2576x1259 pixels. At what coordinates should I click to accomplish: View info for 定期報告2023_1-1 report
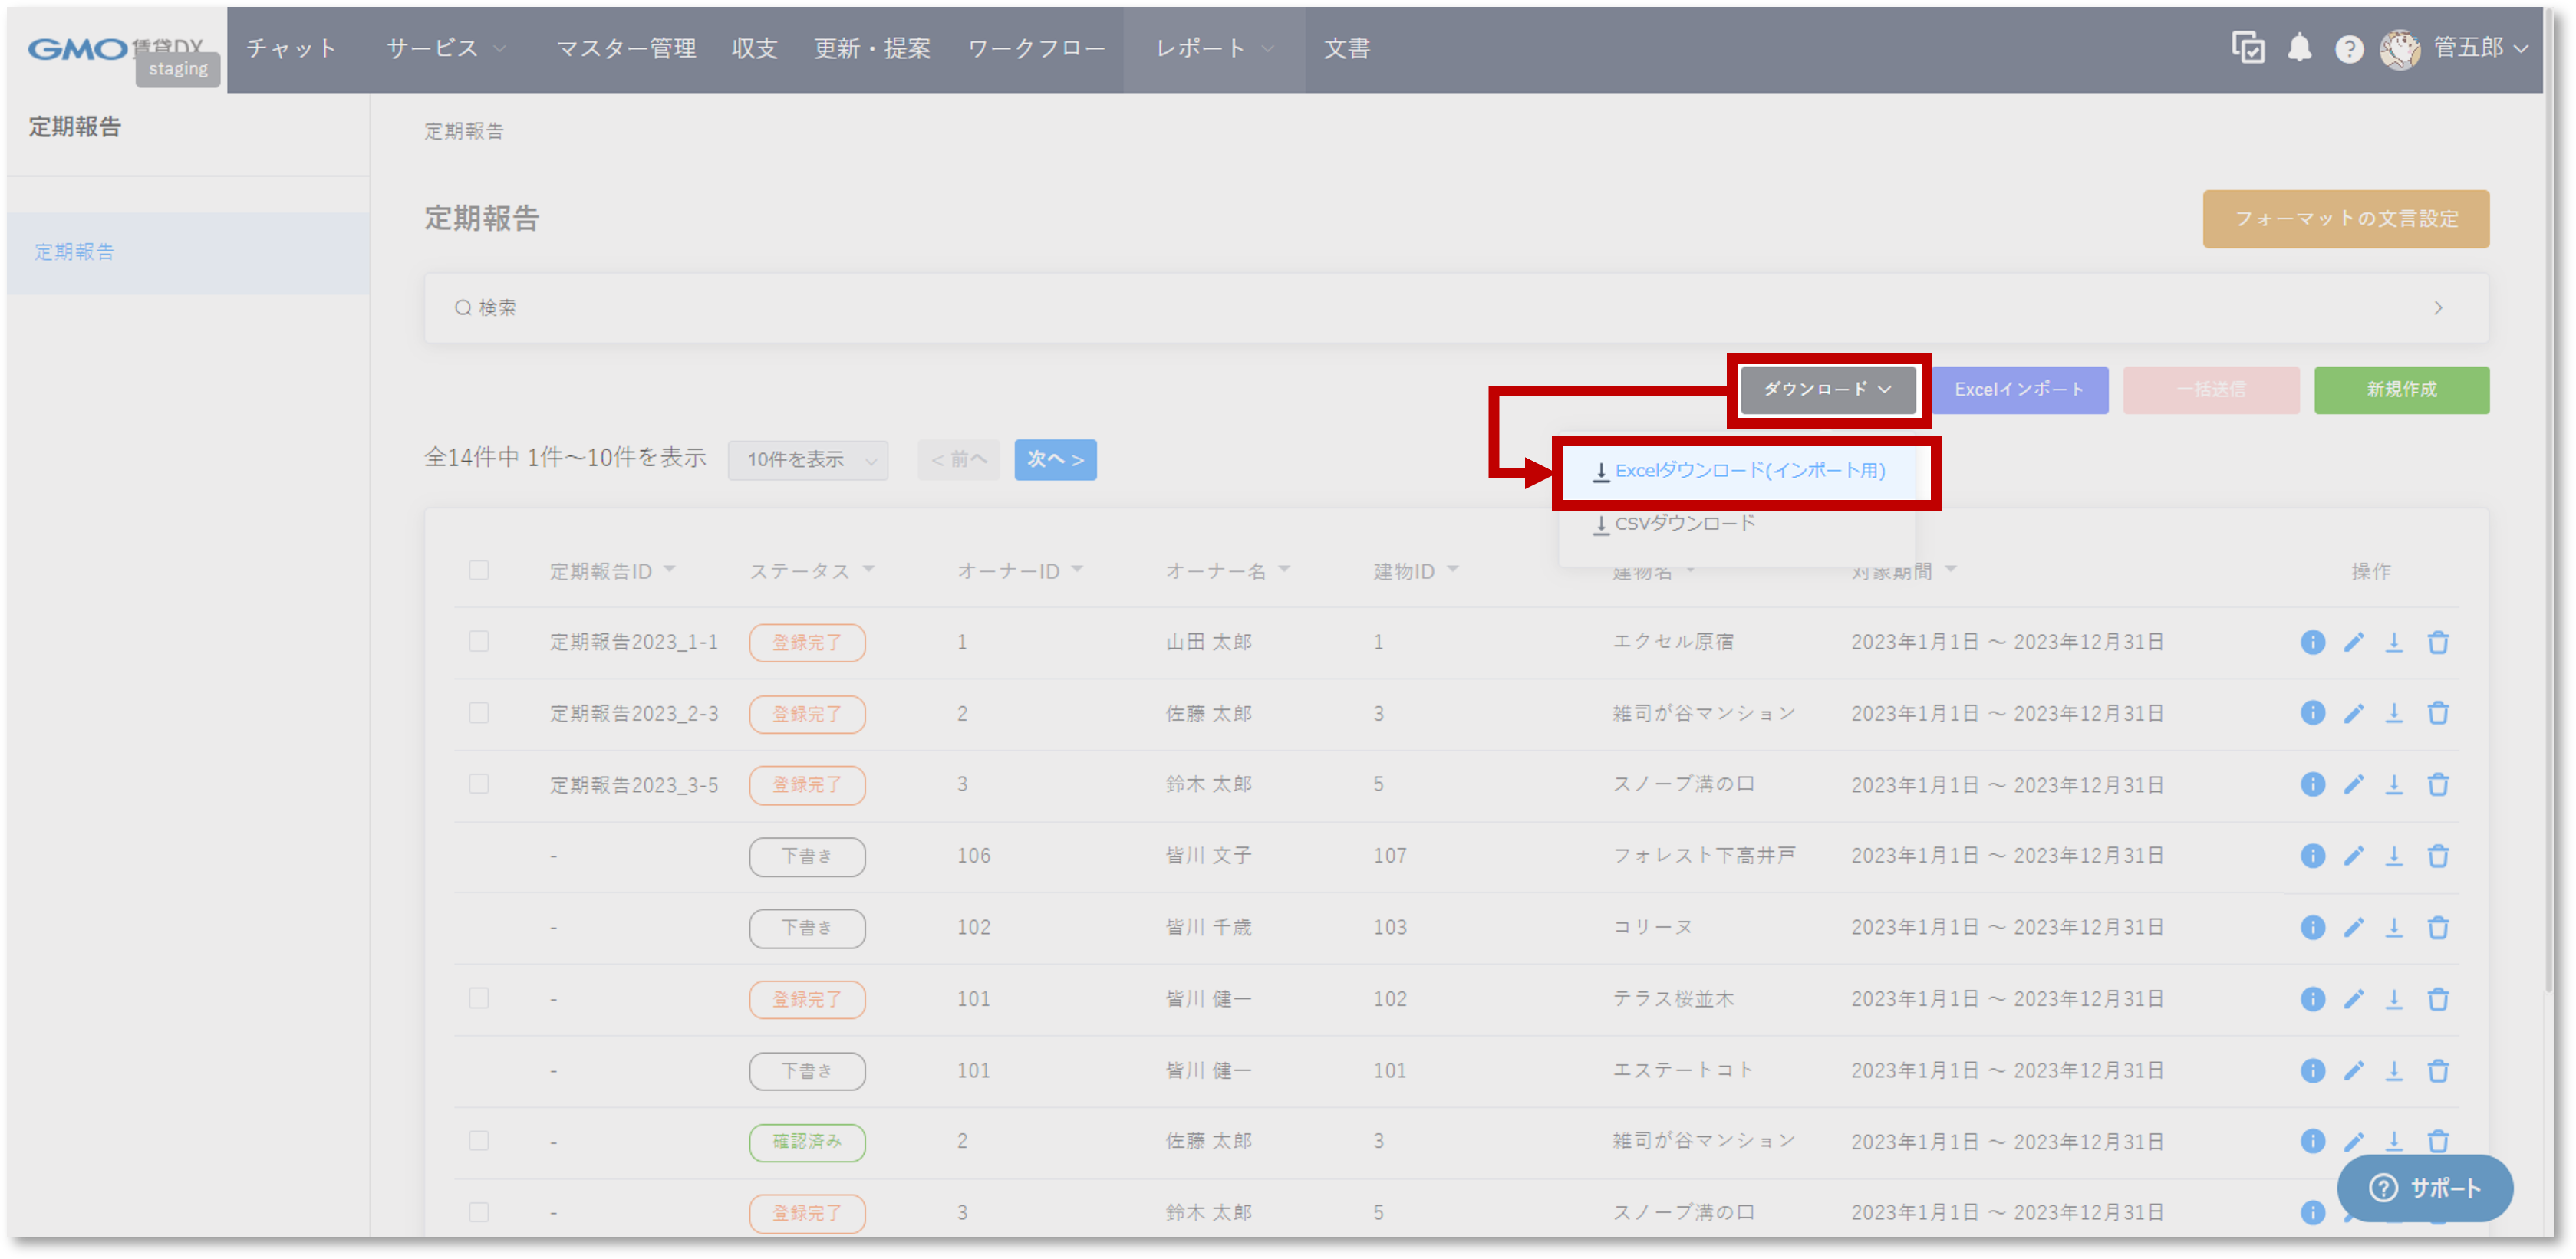(x=2313, y=643)
